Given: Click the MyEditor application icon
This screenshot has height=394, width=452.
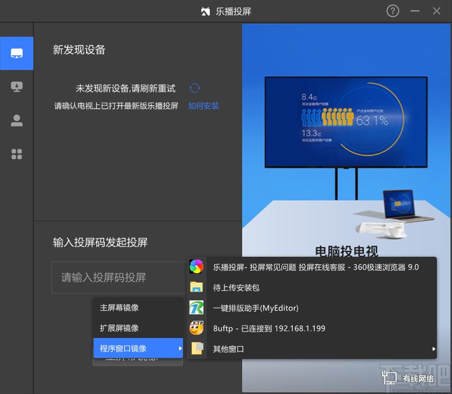Looking at the screenshot, I should 196,307.
